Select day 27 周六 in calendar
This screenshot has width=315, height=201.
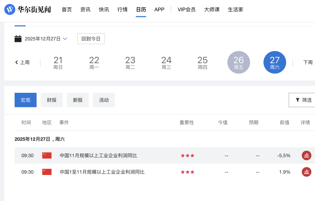[x=274, y=62]
